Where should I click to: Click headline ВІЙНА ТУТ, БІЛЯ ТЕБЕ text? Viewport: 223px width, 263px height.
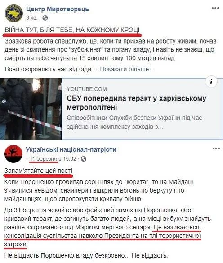point(72,30)
